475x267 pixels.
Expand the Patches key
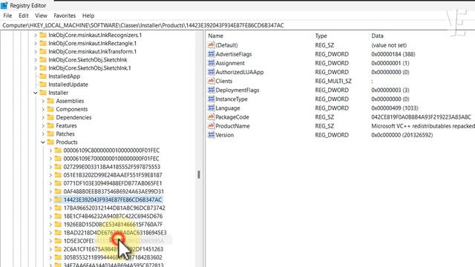coord(43,133)
